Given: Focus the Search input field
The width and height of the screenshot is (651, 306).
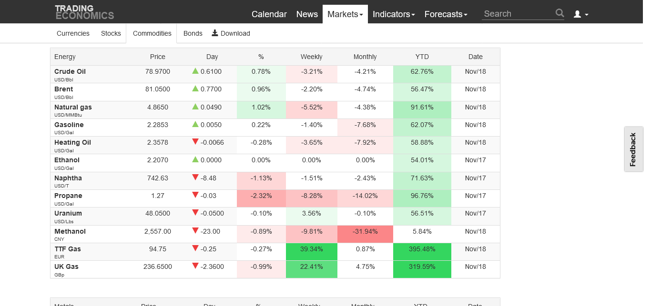Looking at the screenshot, I should 518,14.
